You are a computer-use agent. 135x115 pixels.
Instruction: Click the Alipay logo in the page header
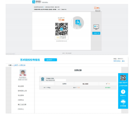click(36, 2)
